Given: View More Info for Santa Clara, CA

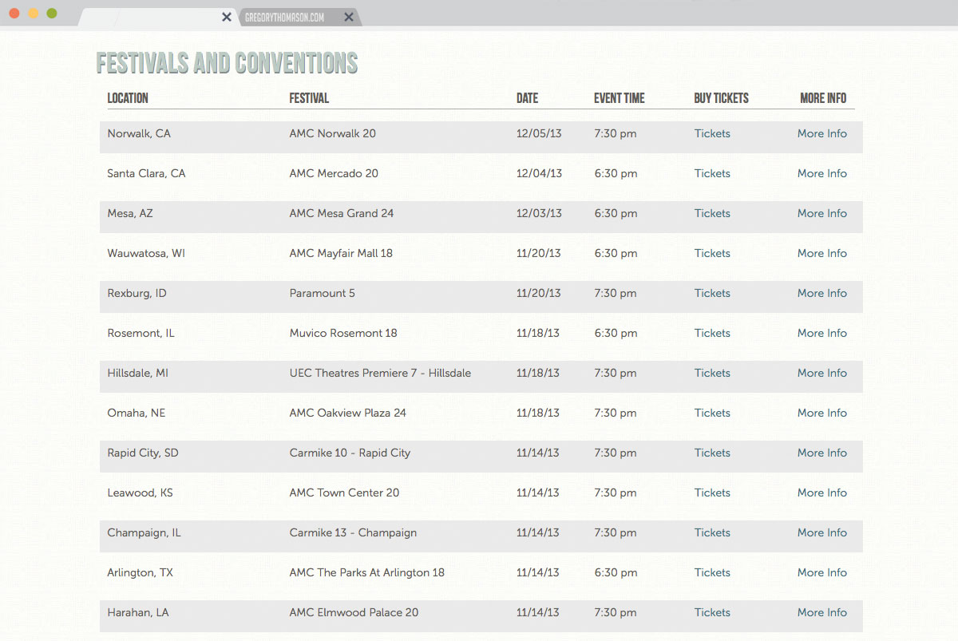Looking at the screenshot, I should 822,173.
